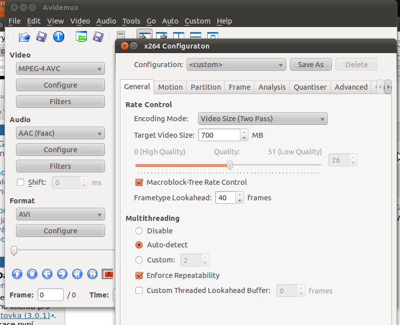Open the File menu
This screenshot has height=325, width=400.
pos(15,21)
